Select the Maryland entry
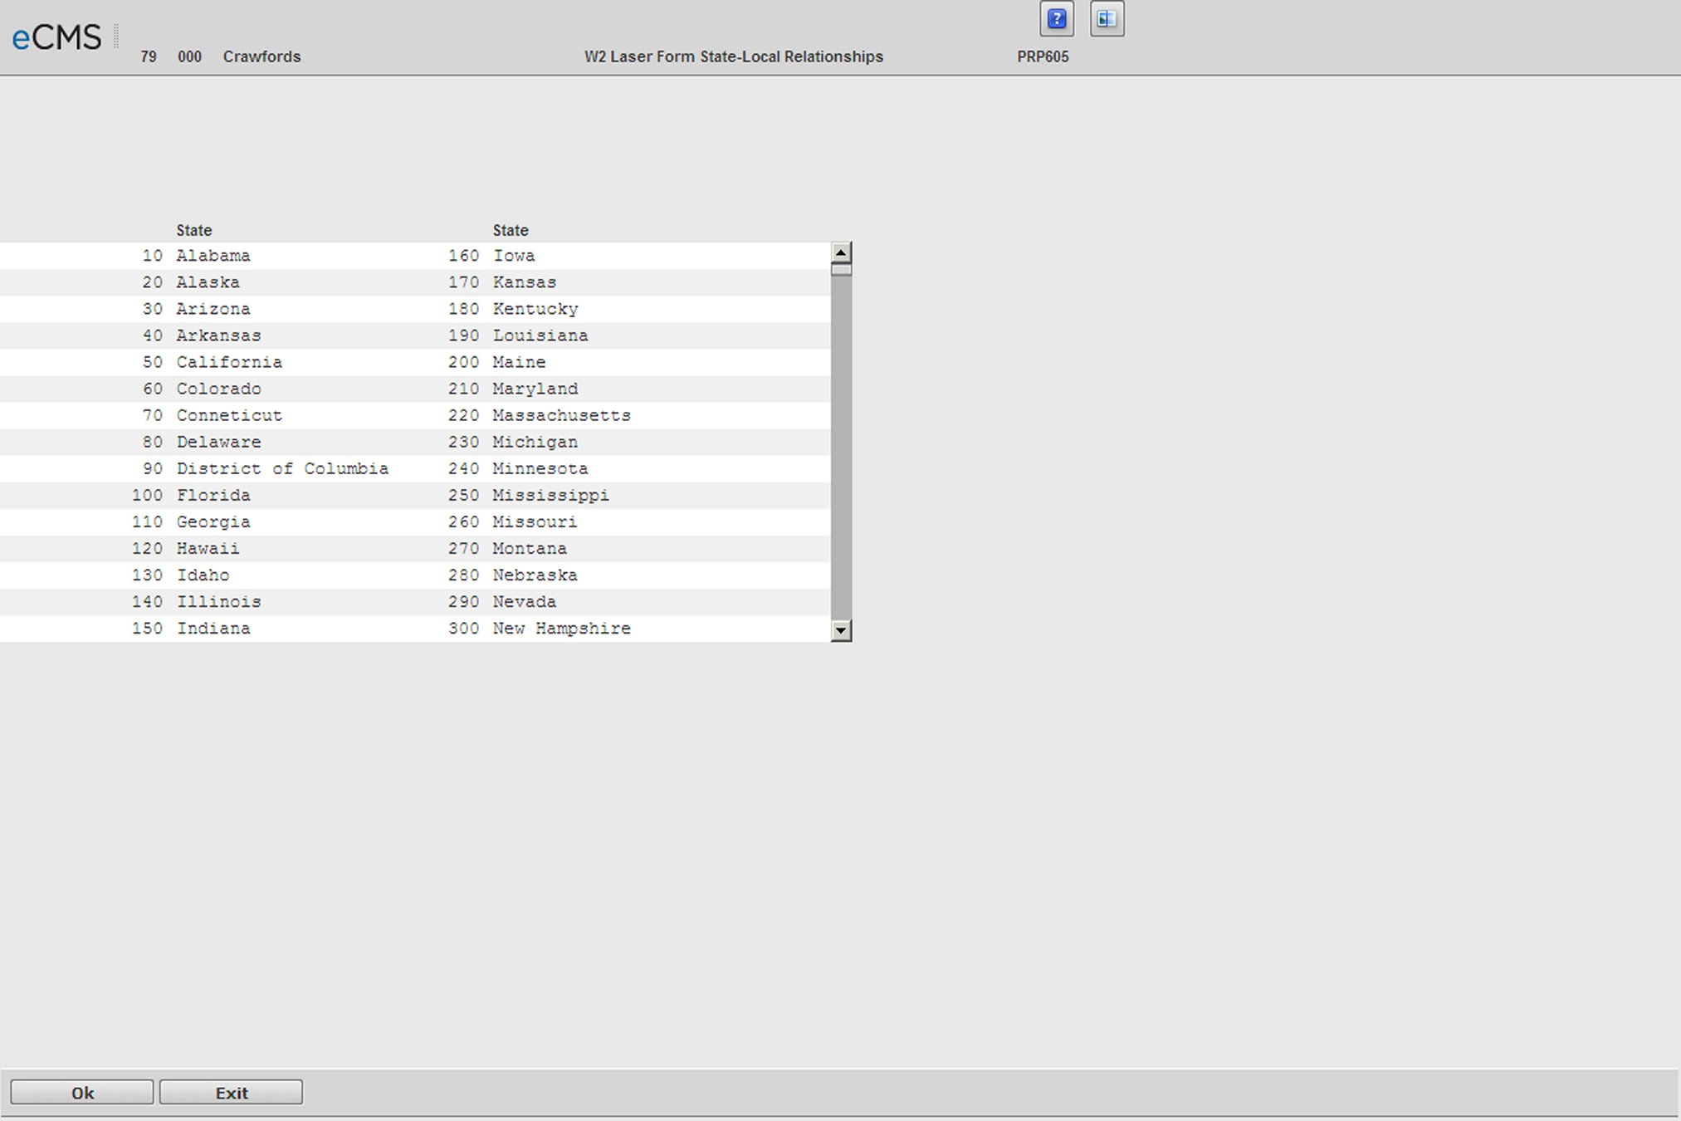The width and height of the screenshot is (1681, 1121). click(535, 389)
